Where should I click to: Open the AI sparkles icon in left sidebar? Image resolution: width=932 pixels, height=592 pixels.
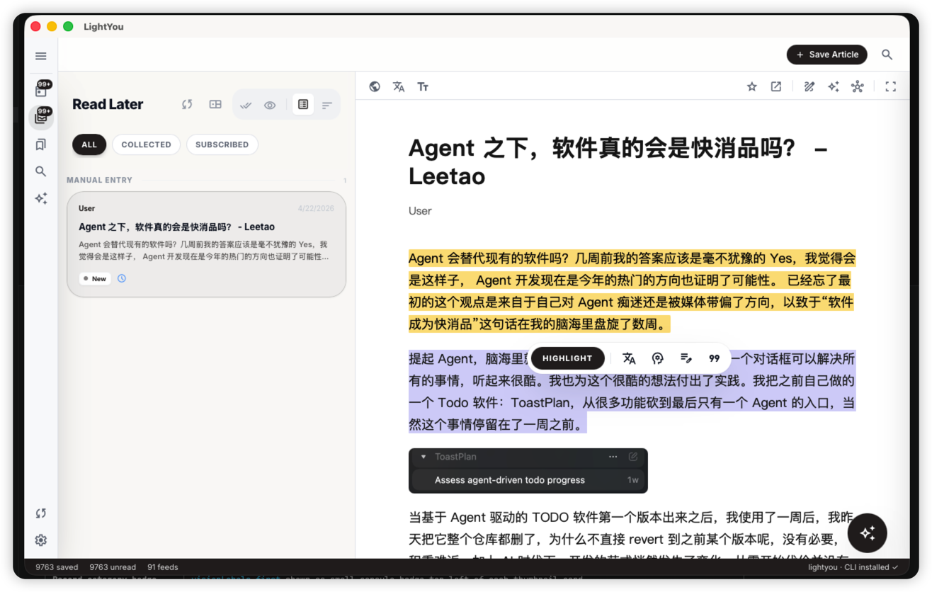(x=41, y=198)
